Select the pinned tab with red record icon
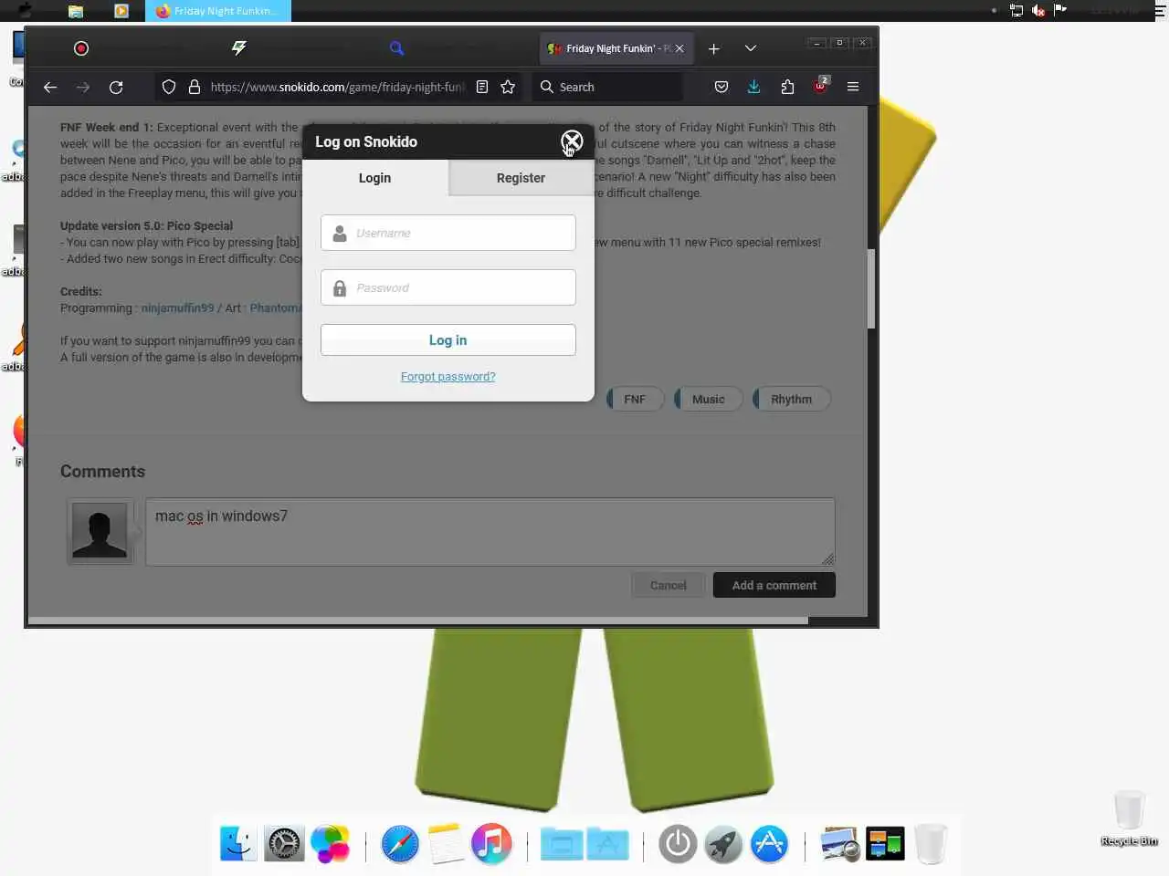The width and height of the screenshot is (1169, 876). click(x=81, y=48)
